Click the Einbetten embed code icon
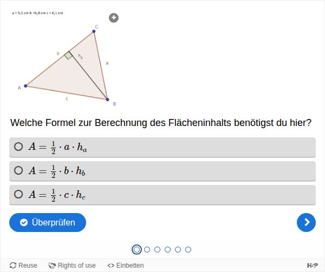325x272 pixels. [x=110, y=266]
